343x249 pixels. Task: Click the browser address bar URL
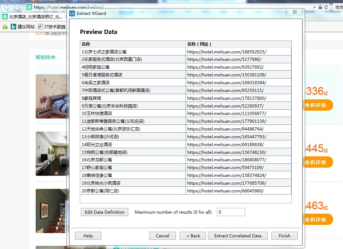pos(69,7)
